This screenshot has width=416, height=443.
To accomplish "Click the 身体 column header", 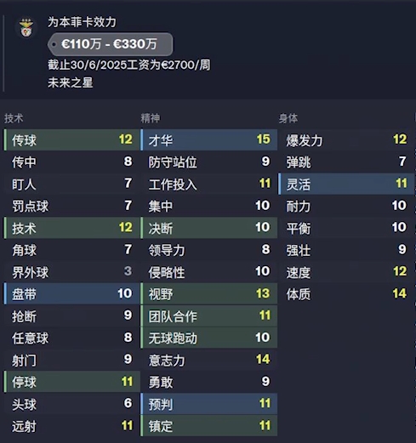I will (288, 118).
